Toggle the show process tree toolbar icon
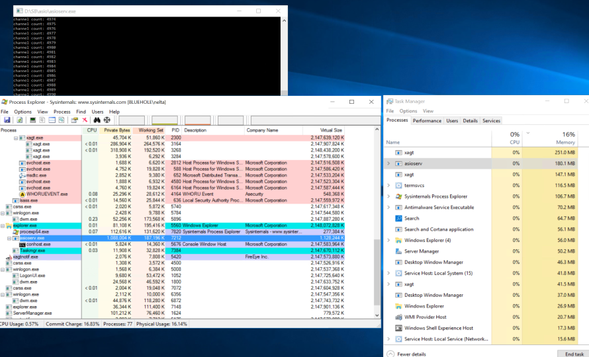The width and height of the screenshot is (589, 357). tap(42, 120)
